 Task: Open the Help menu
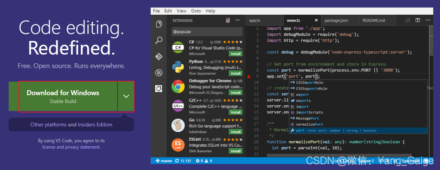point(211,11)
